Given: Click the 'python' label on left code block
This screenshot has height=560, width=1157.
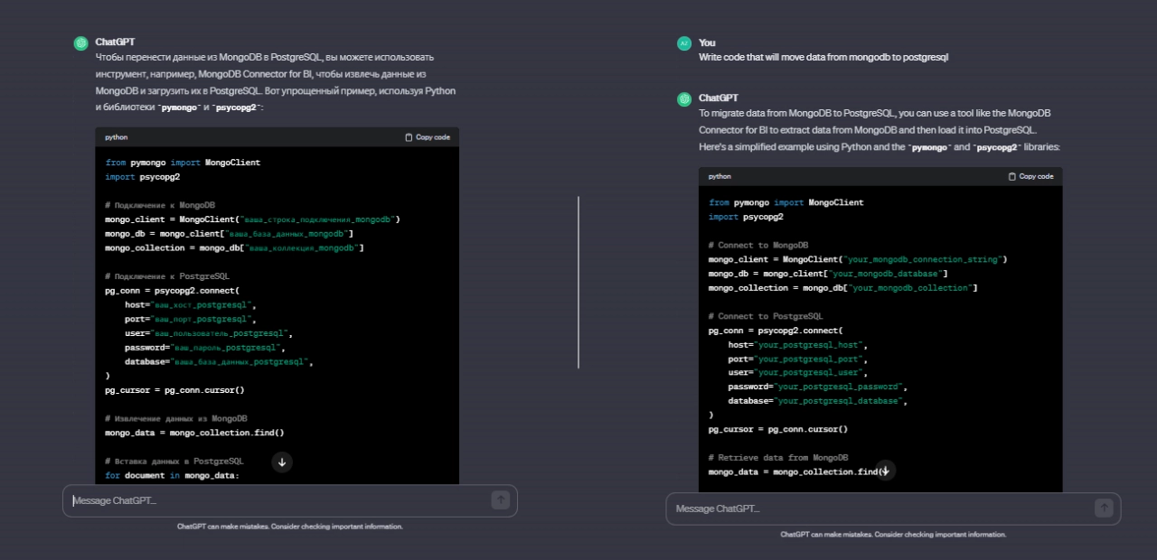Looking at the screenshot, I should tap(117, 137).
